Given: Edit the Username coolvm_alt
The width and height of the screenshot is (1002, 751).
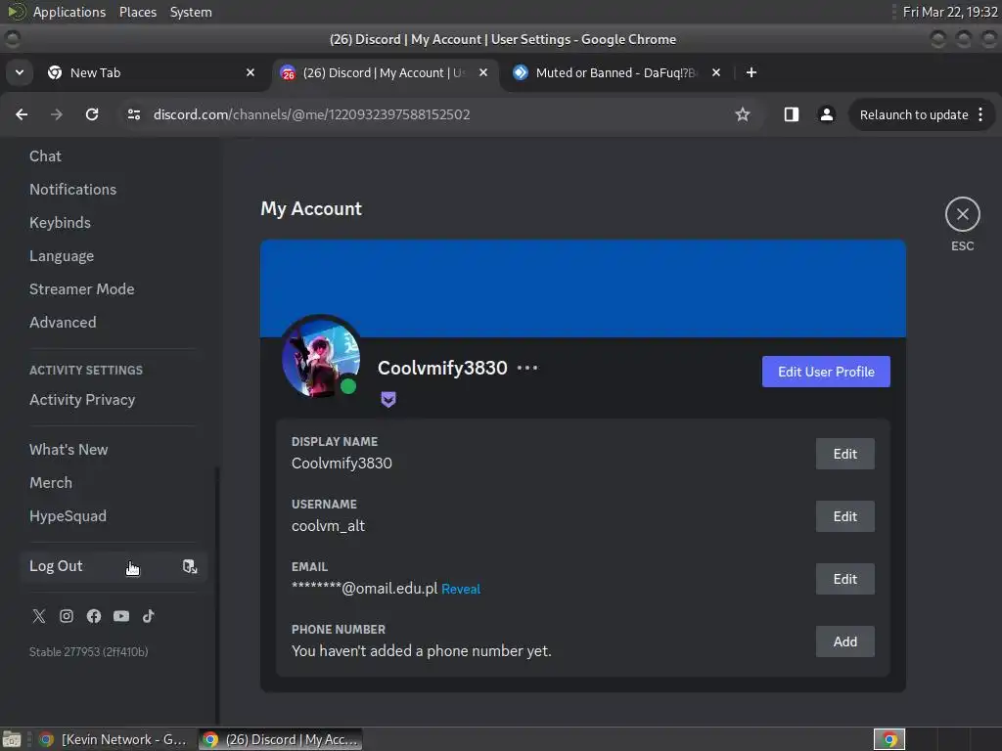Looking at the screenshot, I should pos(844,516).
